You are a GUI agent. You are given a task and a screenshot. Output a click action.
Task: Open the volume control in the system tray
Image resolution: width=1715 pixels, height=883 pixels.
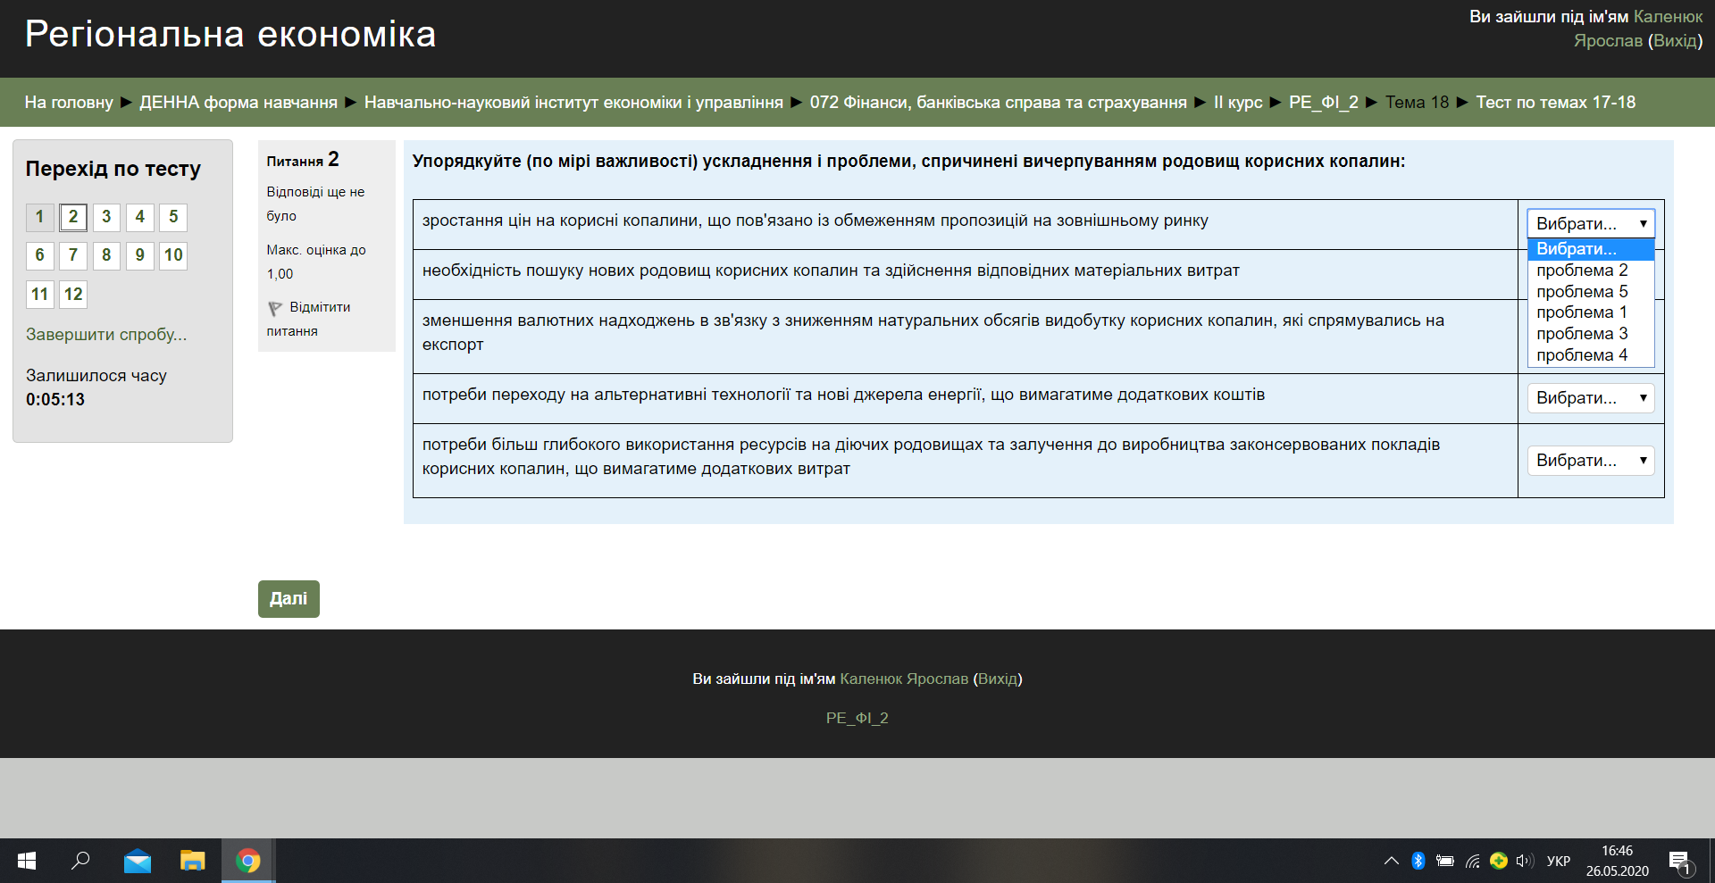tap(1525, 860)
